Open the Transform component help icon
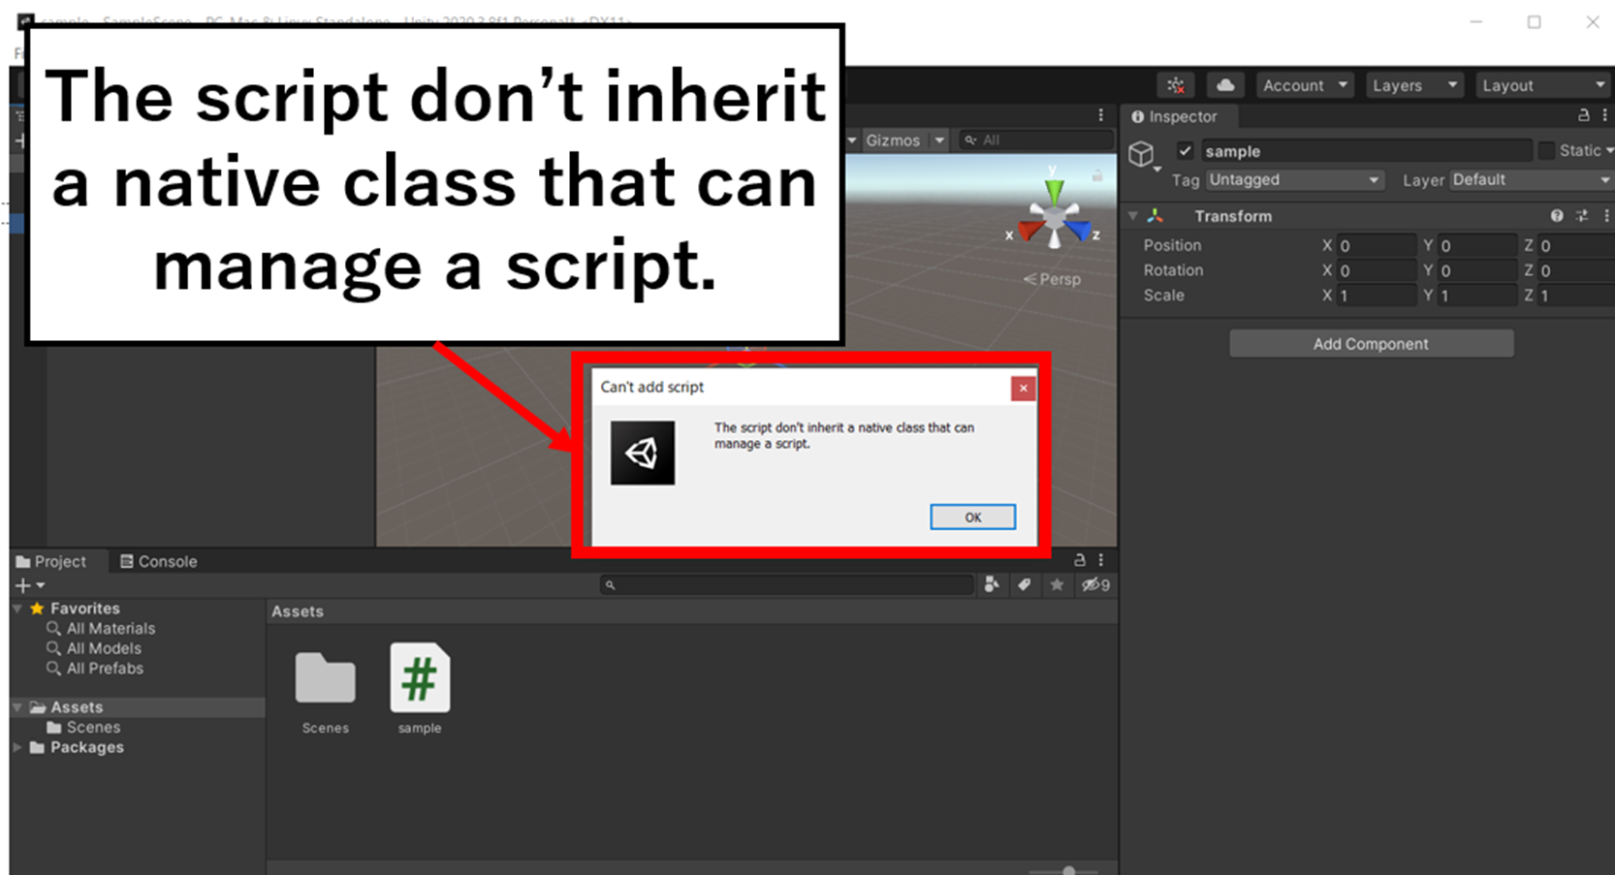1615x875 pixels. click(1557, 215)
